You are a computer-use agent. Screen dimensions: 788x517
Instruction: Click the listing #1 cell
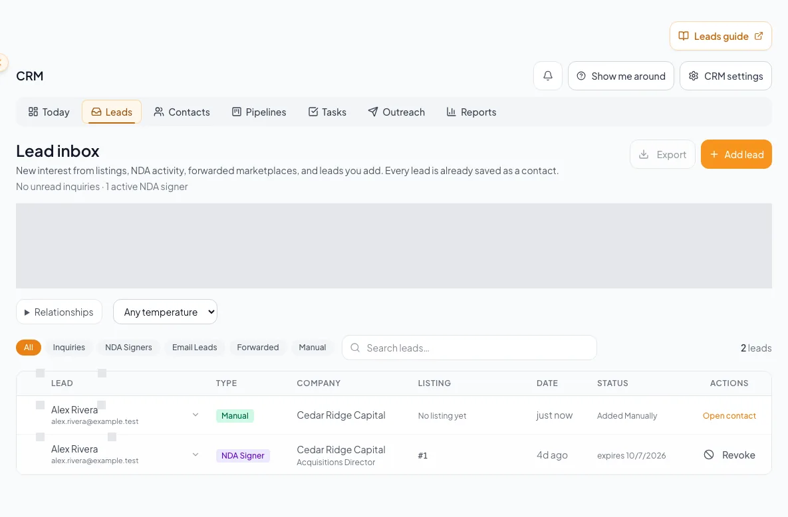click(423, 455)
